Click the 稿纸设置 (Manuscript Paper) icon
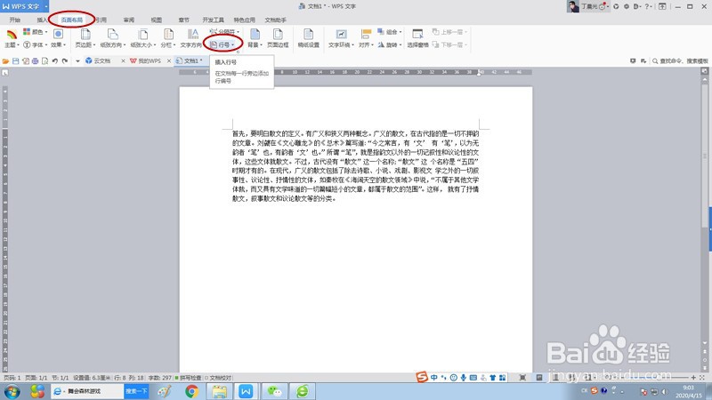The height and width of the screenshot is (400, 712). [308, 35]
